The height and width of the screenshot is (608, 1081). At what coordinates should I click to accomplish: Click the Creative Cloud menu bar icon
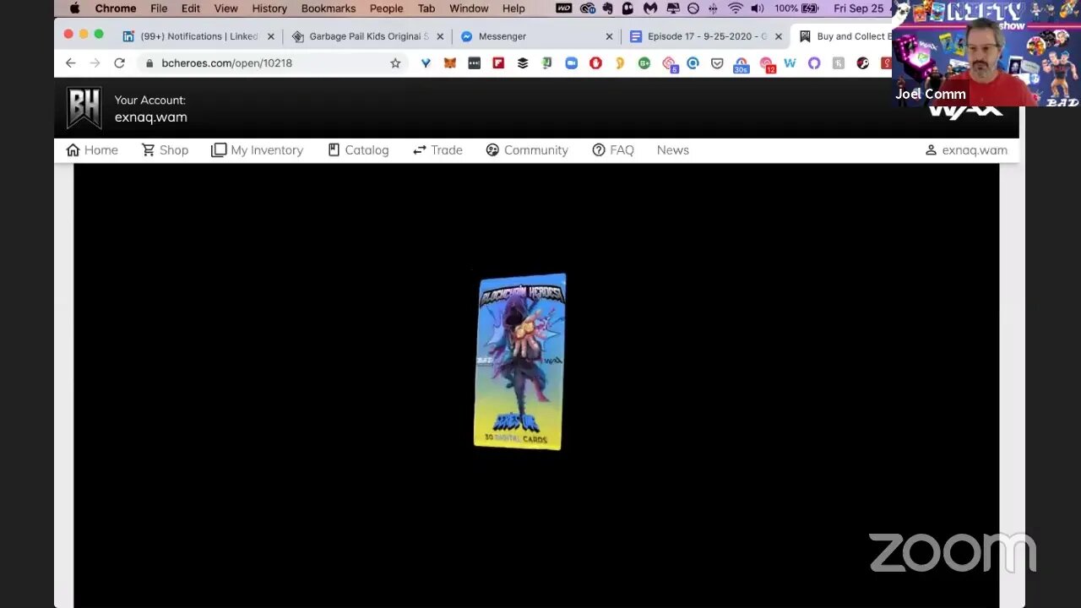pyautogui.click(x=588, y=8)
